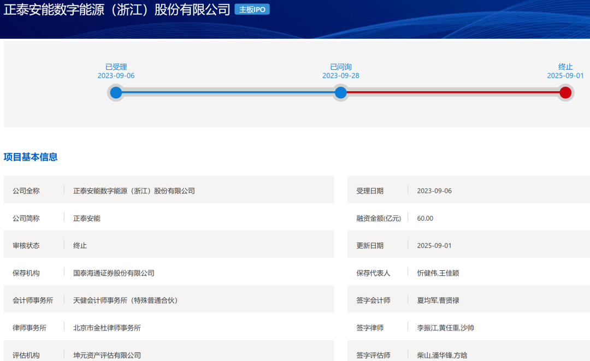Click the 评估机构 field label
Image resolution: width=590 pixels, height=361 pixels.
(26, 355)
